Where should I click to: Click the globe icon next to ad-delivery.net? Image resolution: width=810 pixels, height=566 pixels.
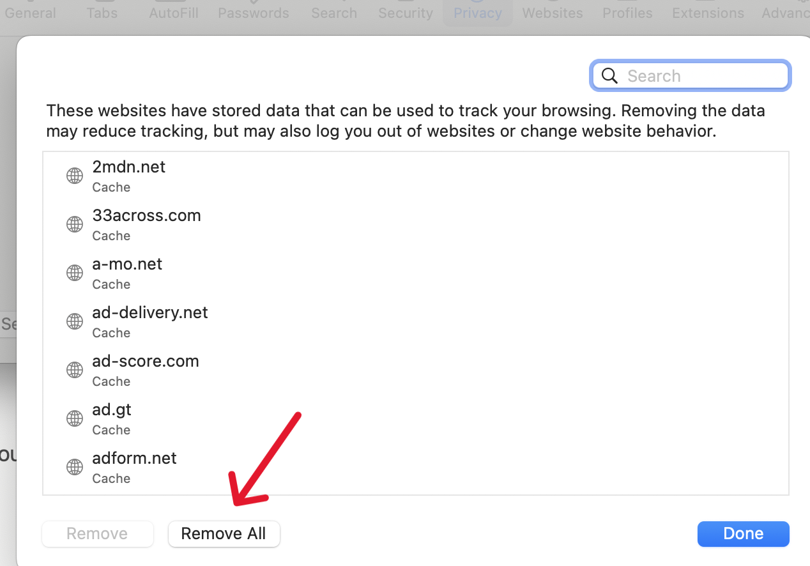coord(75,321)
